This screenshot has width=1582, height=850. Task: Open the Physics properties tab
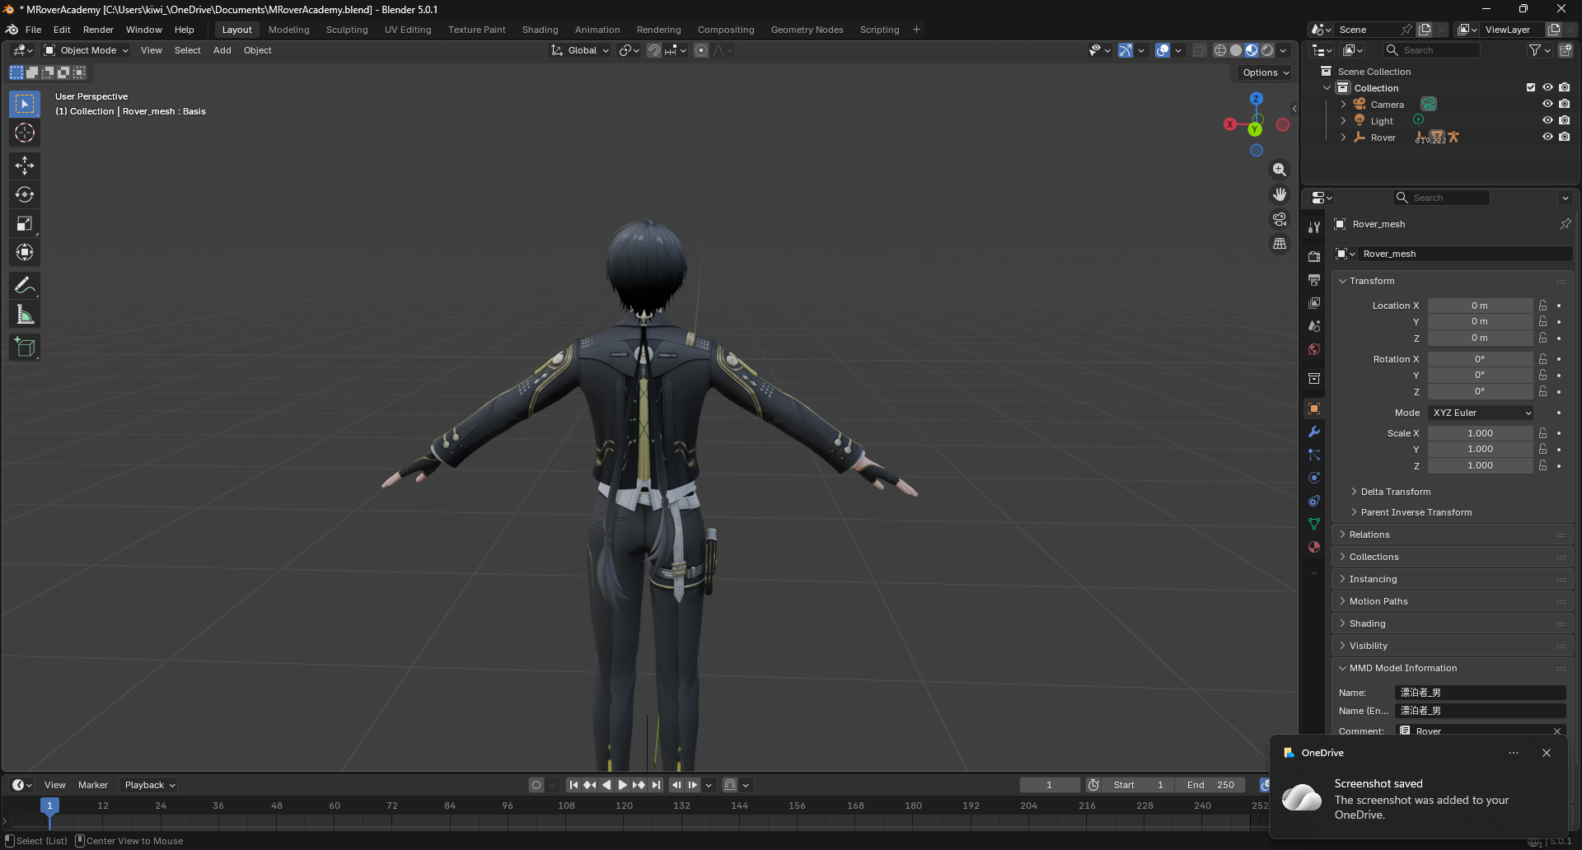pyautogui.click(x=1314, y=478)
